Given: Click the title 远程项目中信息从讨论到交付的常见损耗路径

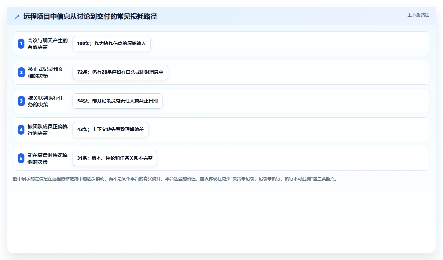Looking at the screenshot, I should (x=90, y=17).
